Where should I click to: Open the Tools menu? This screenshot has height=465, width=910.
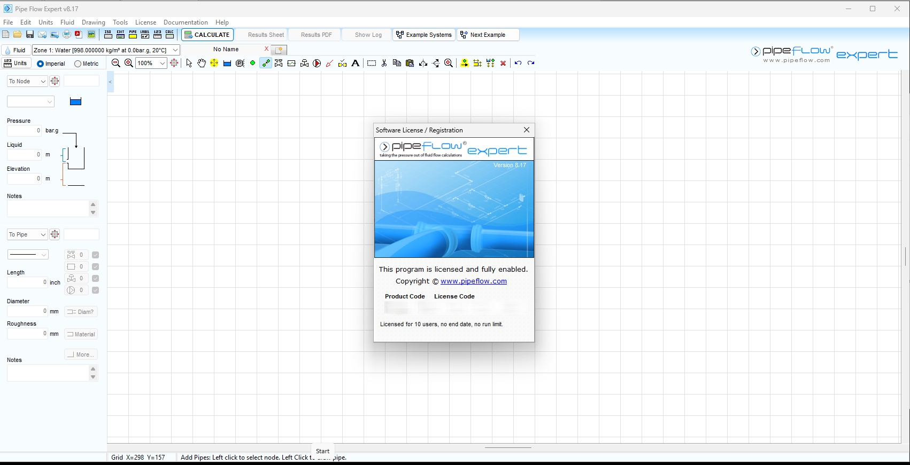(120, 22)
